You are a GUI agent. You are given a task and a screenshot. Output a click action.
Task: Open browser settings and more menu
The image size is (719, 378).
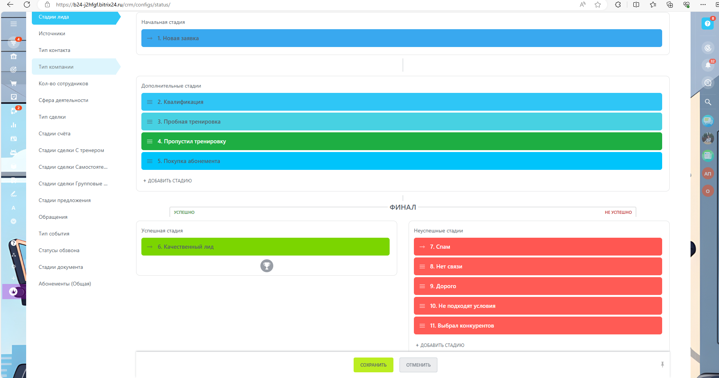coord(703,5)
